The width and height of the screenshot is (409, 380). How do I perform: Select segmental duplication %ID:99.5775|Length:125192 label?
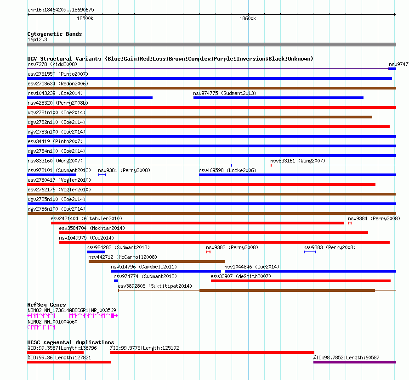point(144,348)
